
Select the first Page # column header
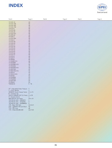pyautogui.click(x=30, y=19)
